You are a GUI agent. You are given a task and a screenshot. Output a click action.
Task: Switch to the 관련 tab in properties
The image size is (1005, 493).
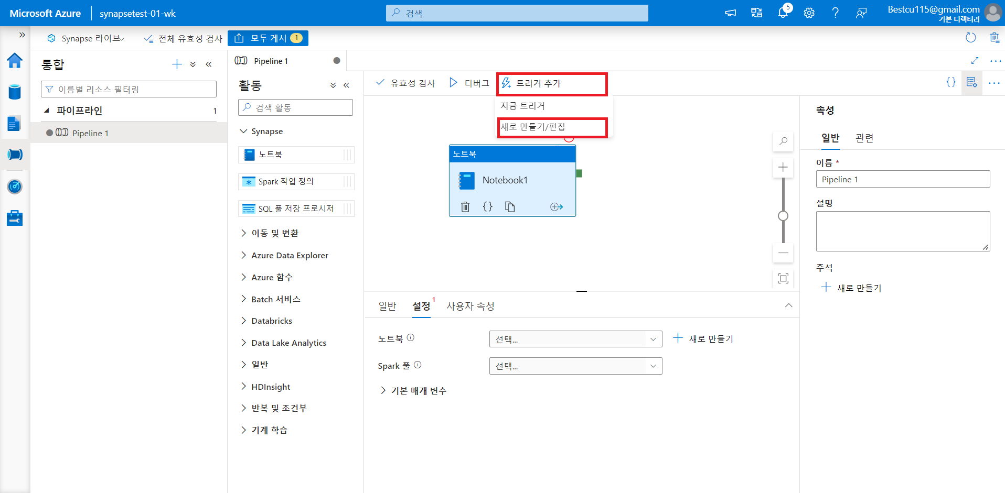[864, 138]
